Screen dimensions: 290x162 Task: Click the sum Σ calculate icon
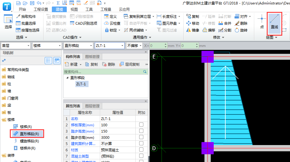pyautogui.click(x=58, y=3)
